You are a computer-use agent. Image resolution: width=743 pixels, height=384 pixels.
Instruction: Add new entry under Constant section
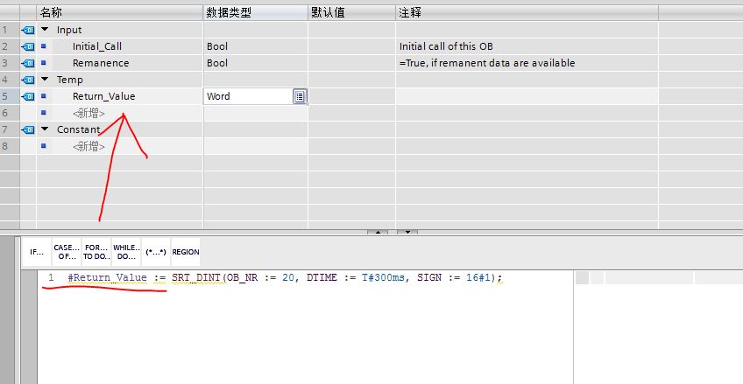[89, 146]
